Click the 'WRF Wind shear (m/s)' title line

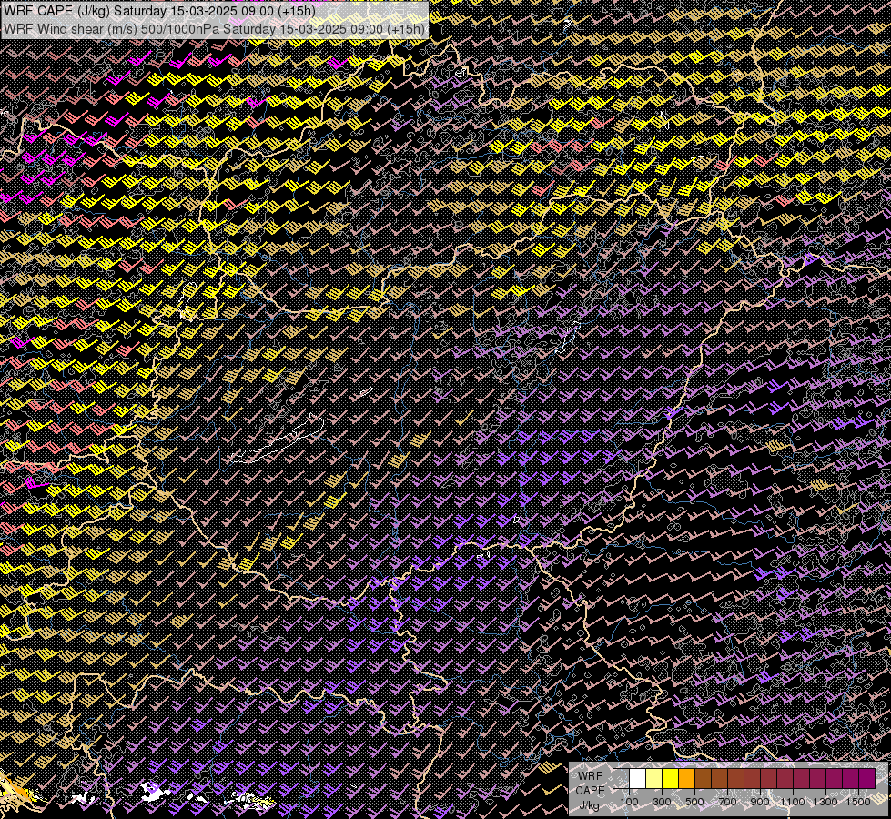pos(214,28)
